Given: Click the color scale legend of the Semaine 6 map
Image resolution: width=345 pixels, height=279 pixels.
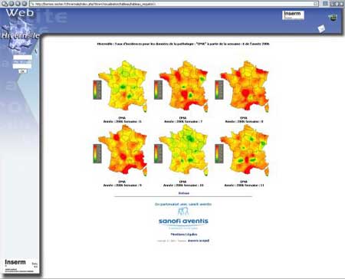Looking at the screenshot, I should 97,90.
